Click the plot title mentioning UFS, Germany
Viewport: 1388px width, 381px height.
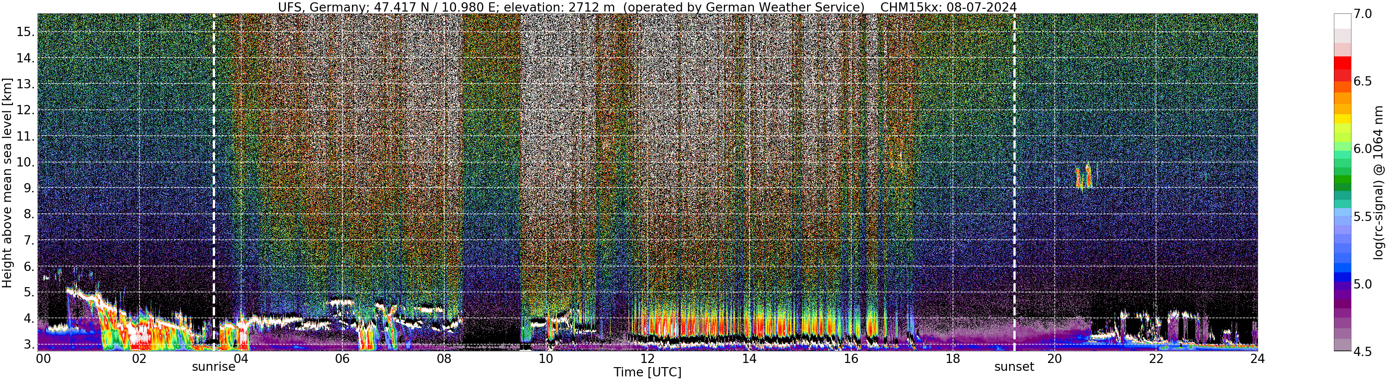pos(647,7)
